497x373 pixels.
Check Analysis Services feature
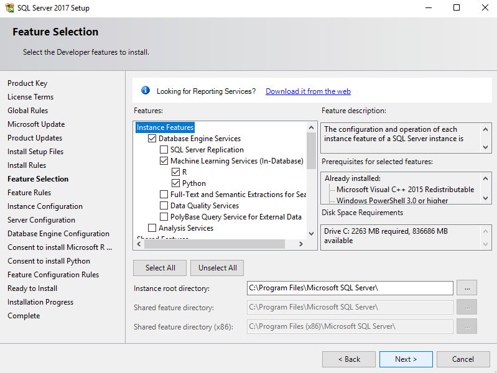tap(152, 228)
